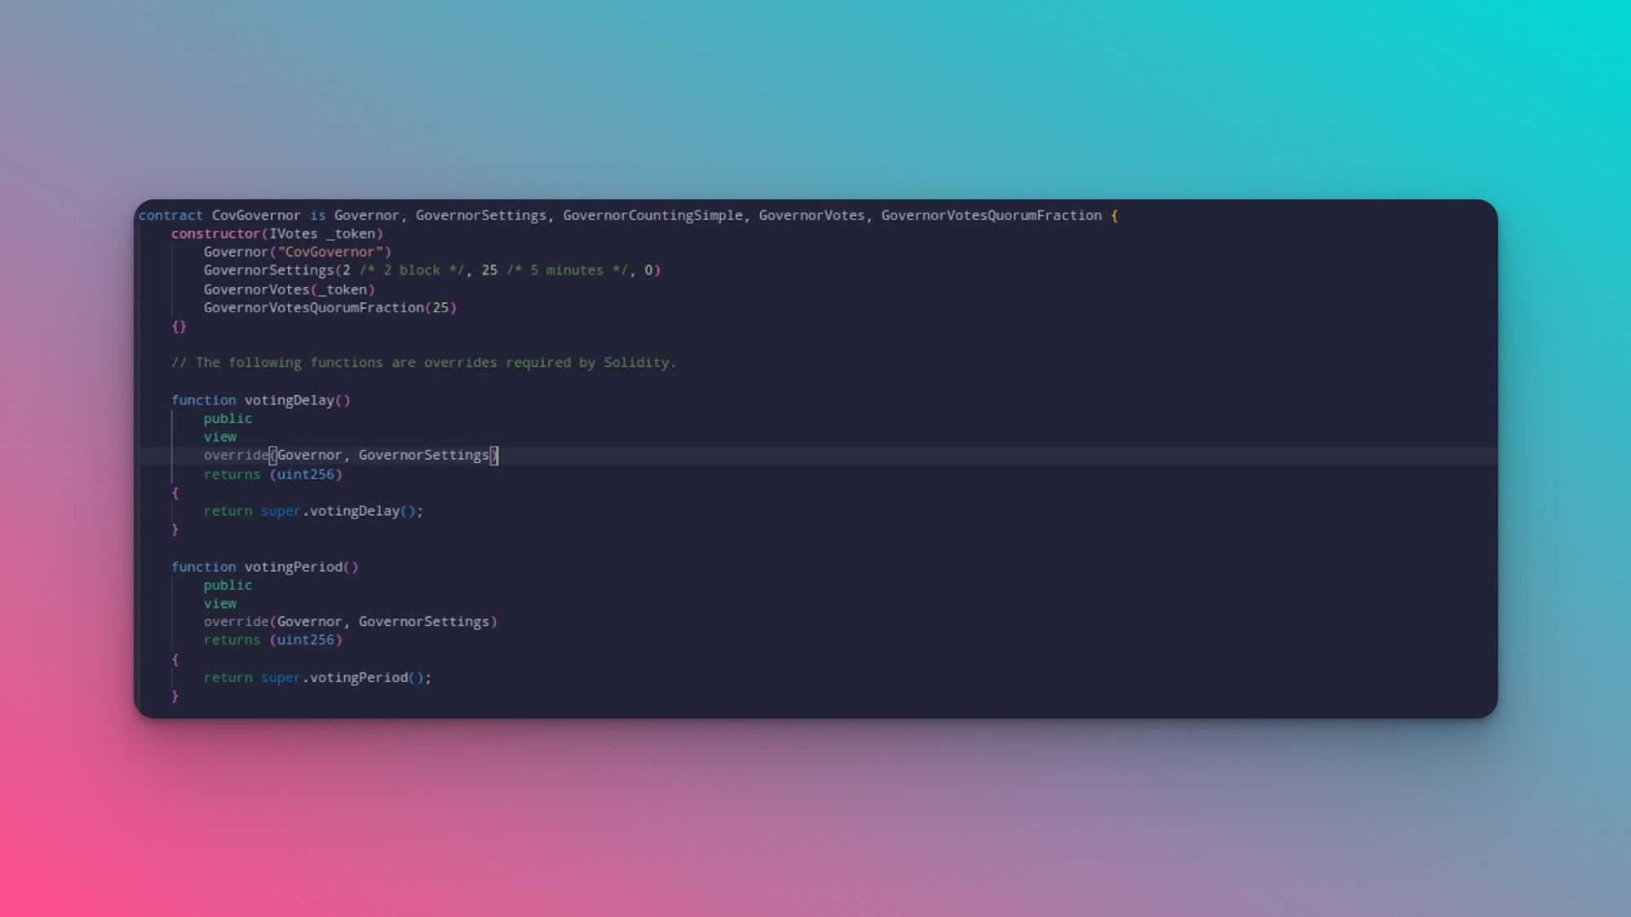Click the "_token" parameter in the constructor signature
The height and width of the screenshot is (917, 1631).
(x=350, y=234)
